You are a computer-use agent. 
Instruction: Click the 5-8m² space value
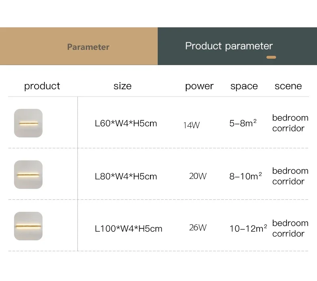point(243,123)
